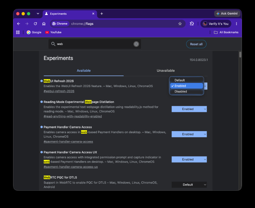Click the Payment Handler Camera Access UX title

(70, 152)
